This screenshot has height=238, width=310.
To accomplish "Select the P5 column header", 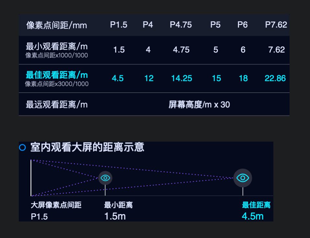I will pos(215,25).
